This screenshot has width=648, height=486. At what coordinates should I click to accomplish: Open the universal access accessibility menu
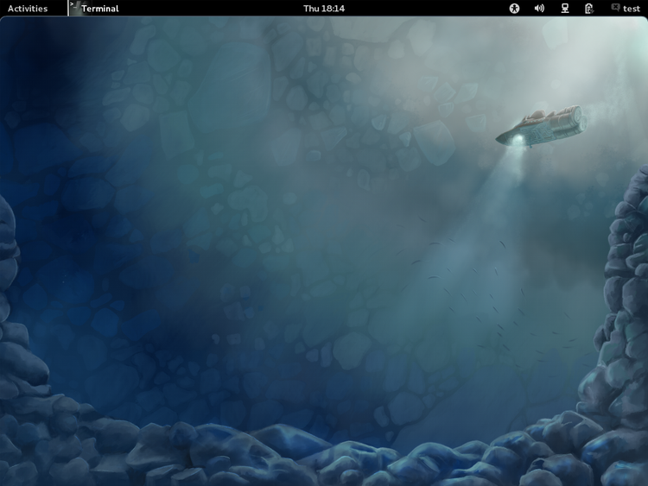point(515,9)
